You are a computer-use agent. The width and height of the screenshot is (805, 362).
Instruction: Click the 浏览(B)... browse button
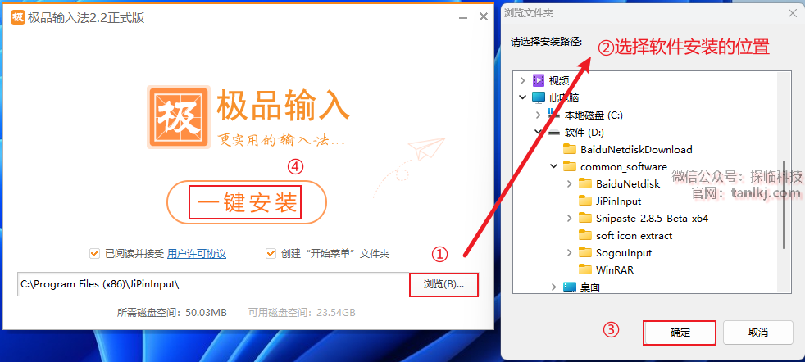pos(443,284)
